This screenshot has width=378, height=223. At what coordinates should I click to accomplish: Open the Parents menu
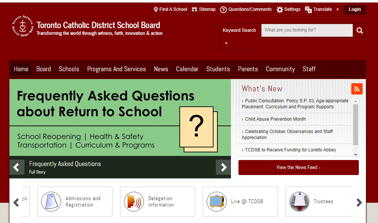248,69
